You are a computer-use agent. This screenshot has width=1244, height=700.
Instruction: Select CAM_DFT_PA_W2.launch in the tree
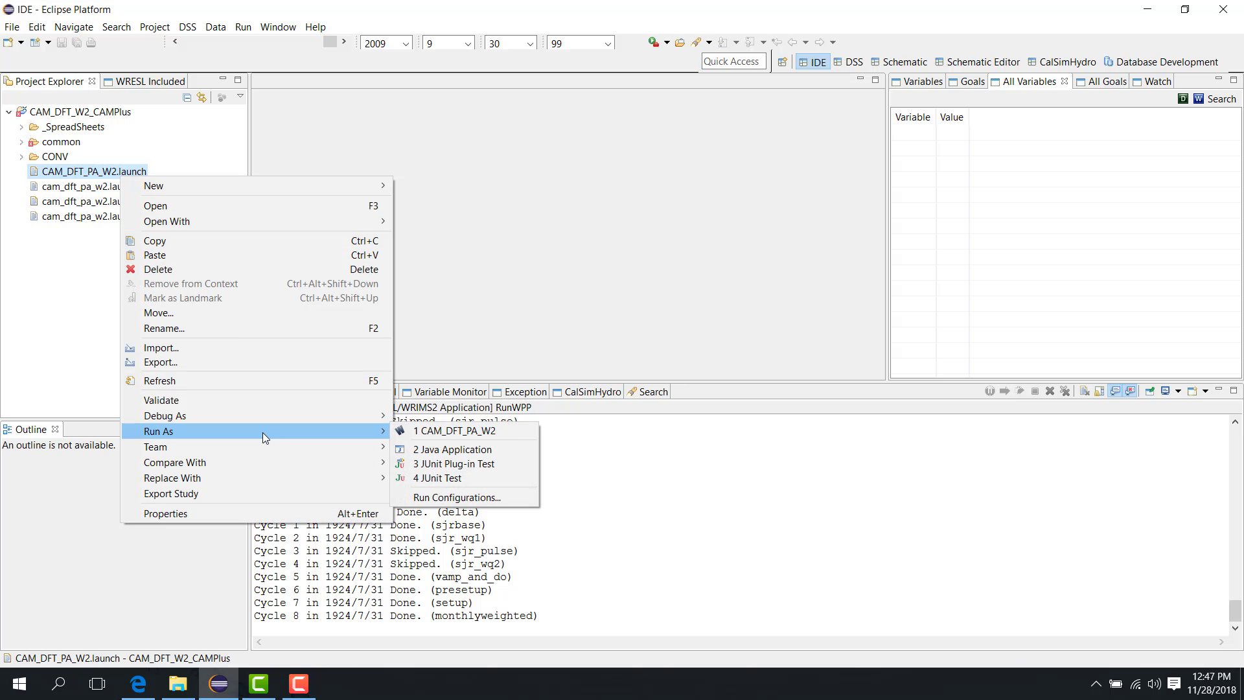point(93,172)
